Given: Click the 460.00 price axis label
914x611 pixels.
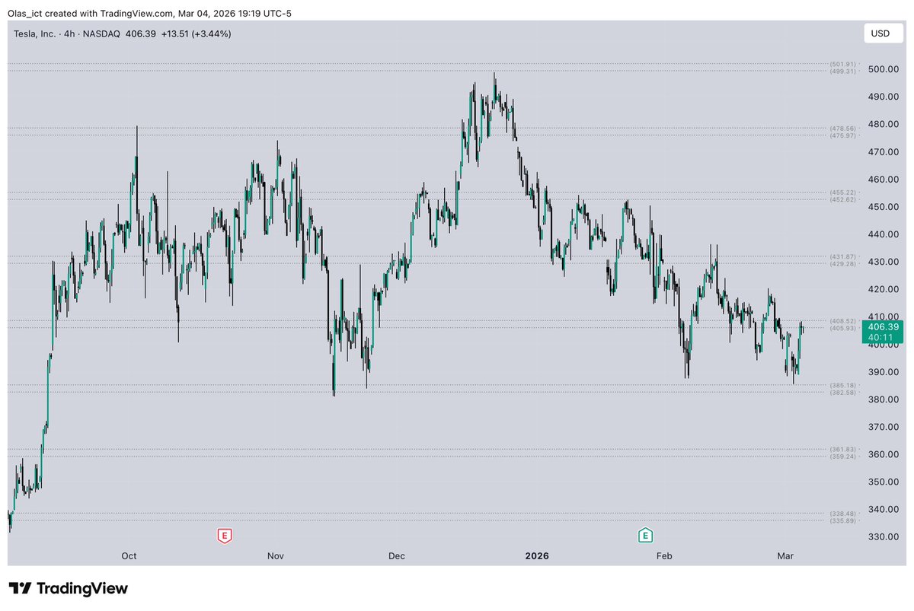Looking at the screenshot, I should click(x=882, y=180).
